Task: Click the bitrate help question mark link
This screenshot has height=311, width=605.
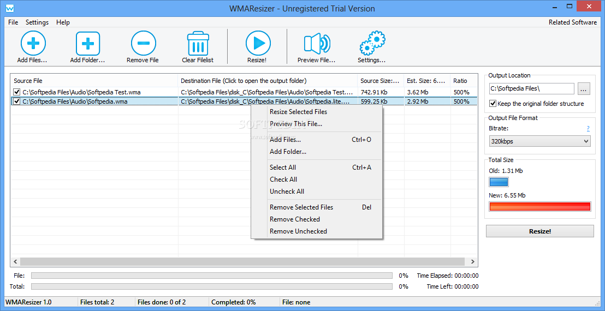Action: (x=588, y=128)
